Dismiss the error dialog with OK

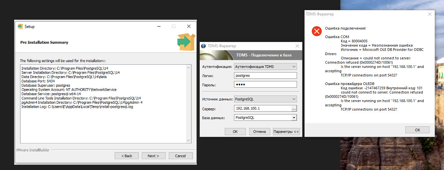[417, 130]
